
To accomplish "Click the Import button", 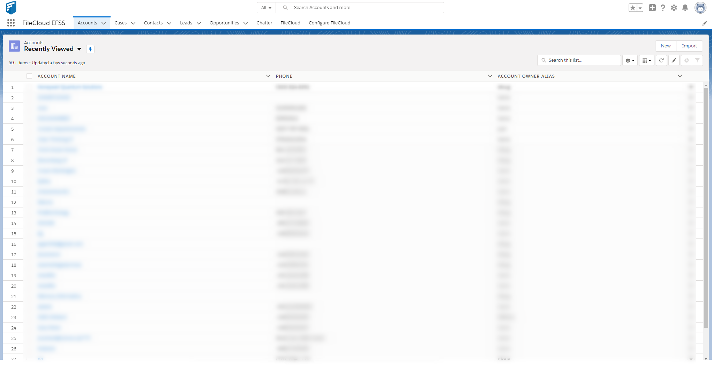I will tap(689, 46).
